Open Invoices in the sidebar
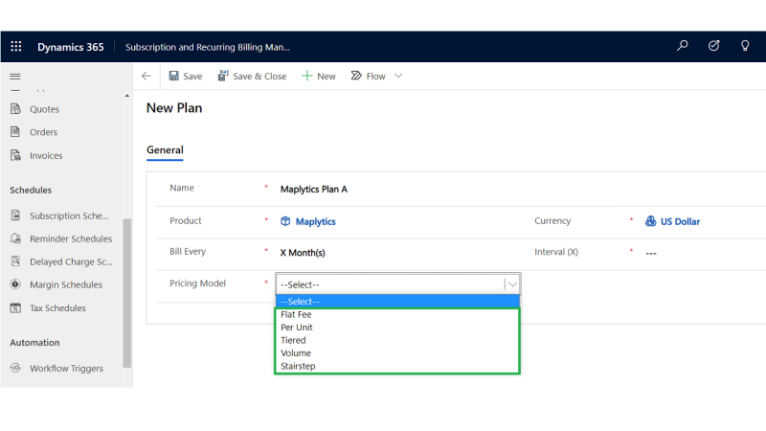The image size is (766, 431). (x=45, y=155)
